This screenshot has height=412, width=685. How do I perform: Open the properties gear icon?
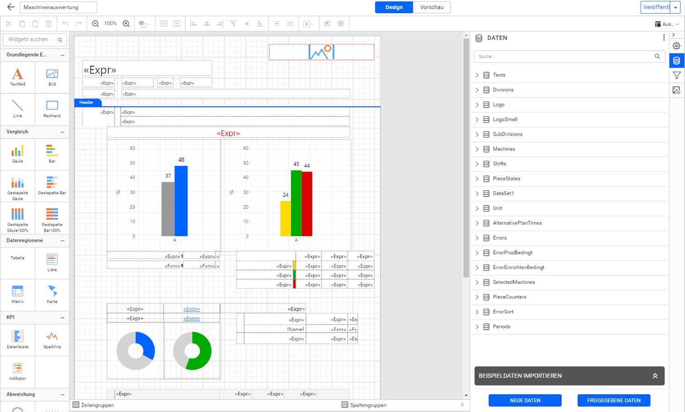676,46
